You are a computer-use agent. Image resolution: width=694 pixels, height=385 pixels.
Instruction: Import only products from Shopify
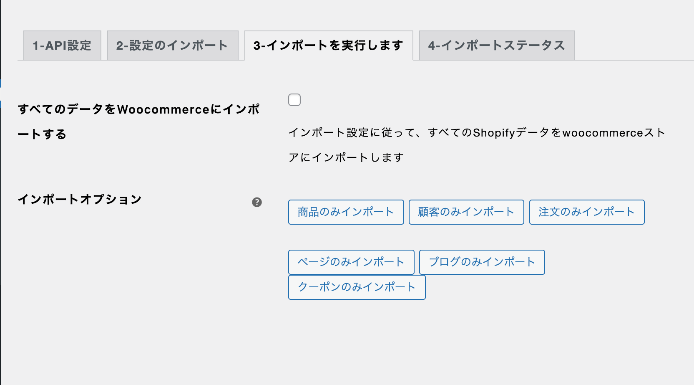coord(346,212)
